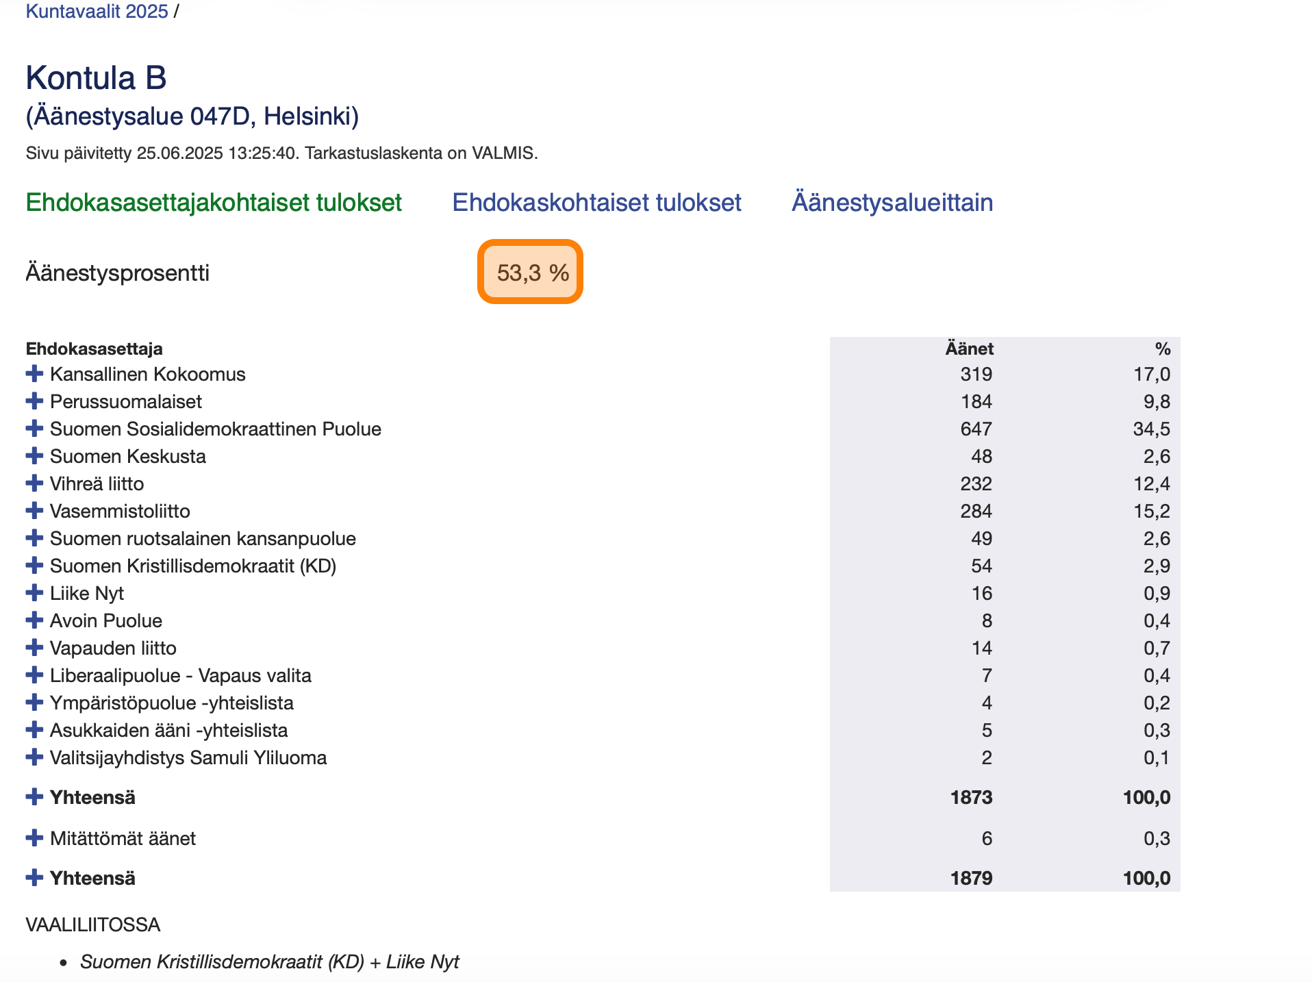
Task: Switch to Ehdokaskohtaiset tulokset tab
Action: coord(596,203)
